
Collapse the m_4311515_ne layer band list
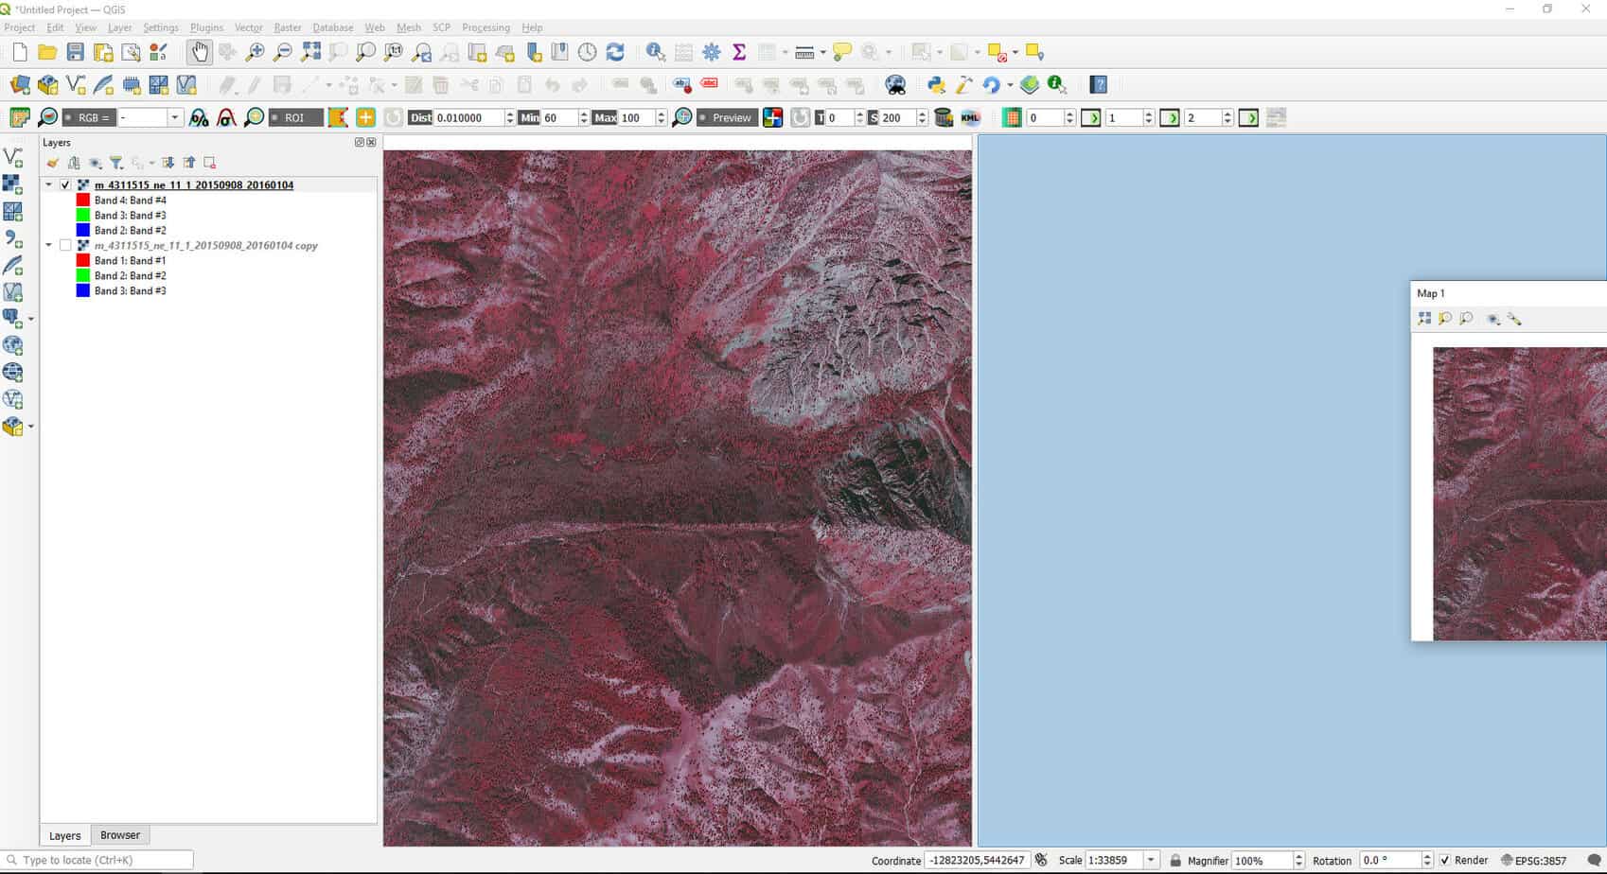[49, 185]
